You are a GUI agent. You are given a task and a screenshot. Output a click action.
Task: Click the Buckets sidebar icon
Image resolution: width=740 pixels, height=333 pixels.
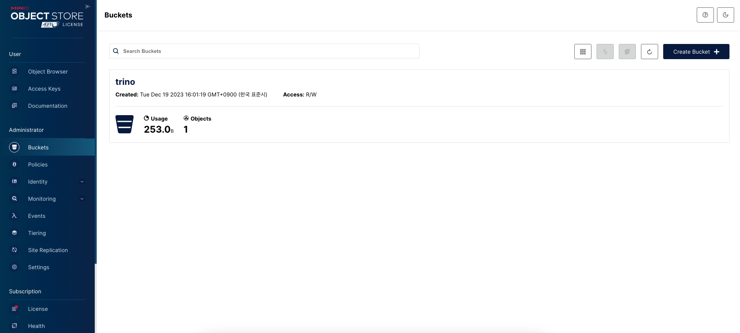14,147
